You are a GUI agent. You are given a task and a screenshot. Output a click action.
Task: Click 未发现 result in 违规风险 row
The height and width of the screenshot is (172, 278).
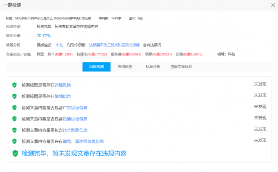260,84
